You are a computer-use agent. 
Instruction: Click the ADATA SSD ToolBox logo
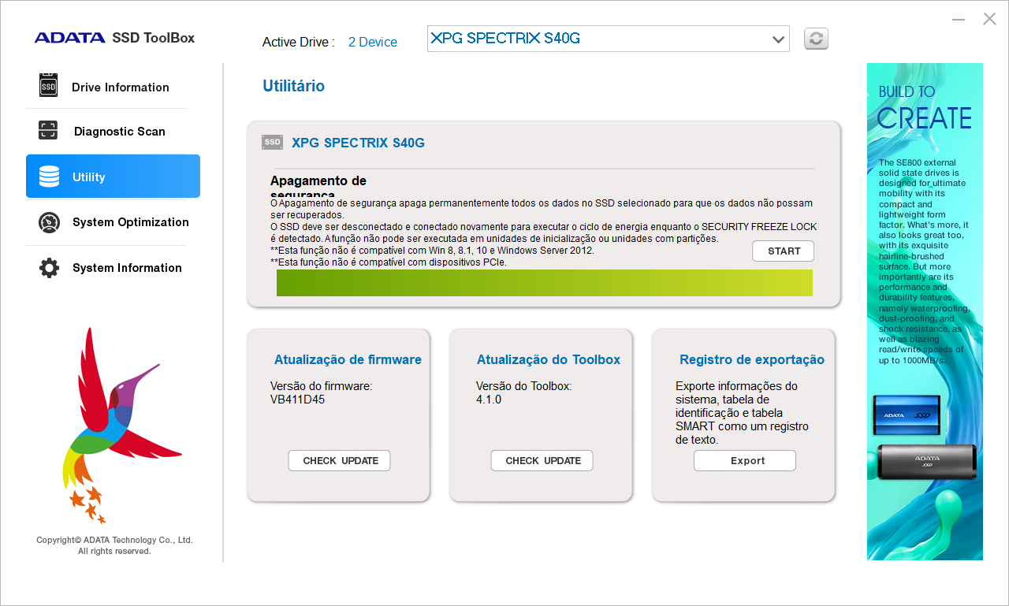click(114, 38)
